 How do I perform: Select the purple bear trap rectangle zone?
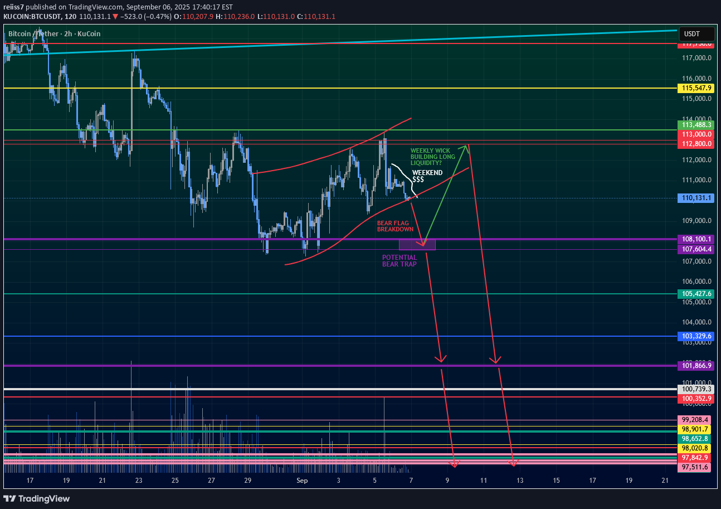(417, 244)
